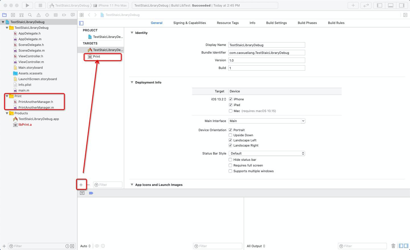410x250 pixels.
Task: Click the Run build button
Action: click(x=27, y=5)
